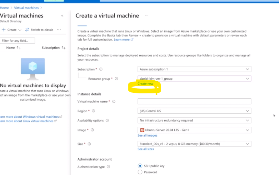Click the Default Directory text
Viewport: 279px width, 175px height.
tap(11, 21)
